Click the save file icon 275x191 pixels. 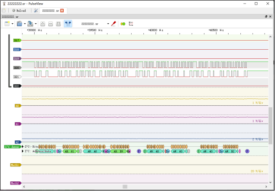(x=30, y=24)
